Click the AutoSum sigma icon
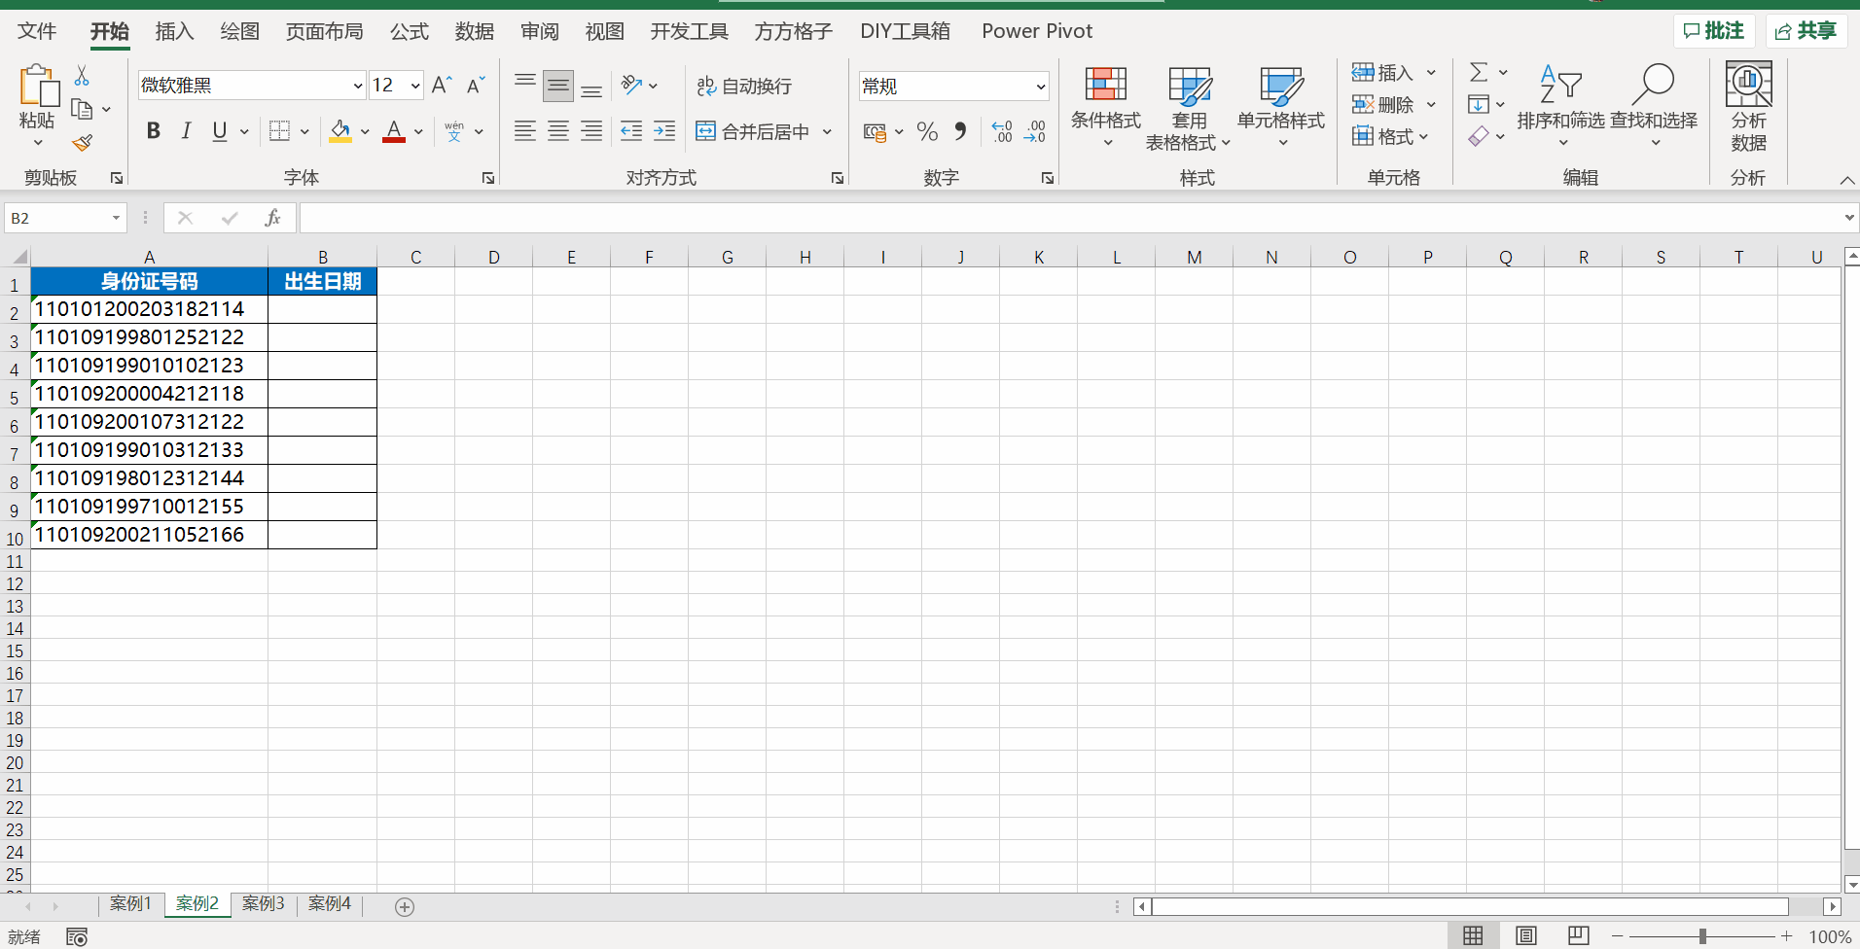 click(1479, 72)
